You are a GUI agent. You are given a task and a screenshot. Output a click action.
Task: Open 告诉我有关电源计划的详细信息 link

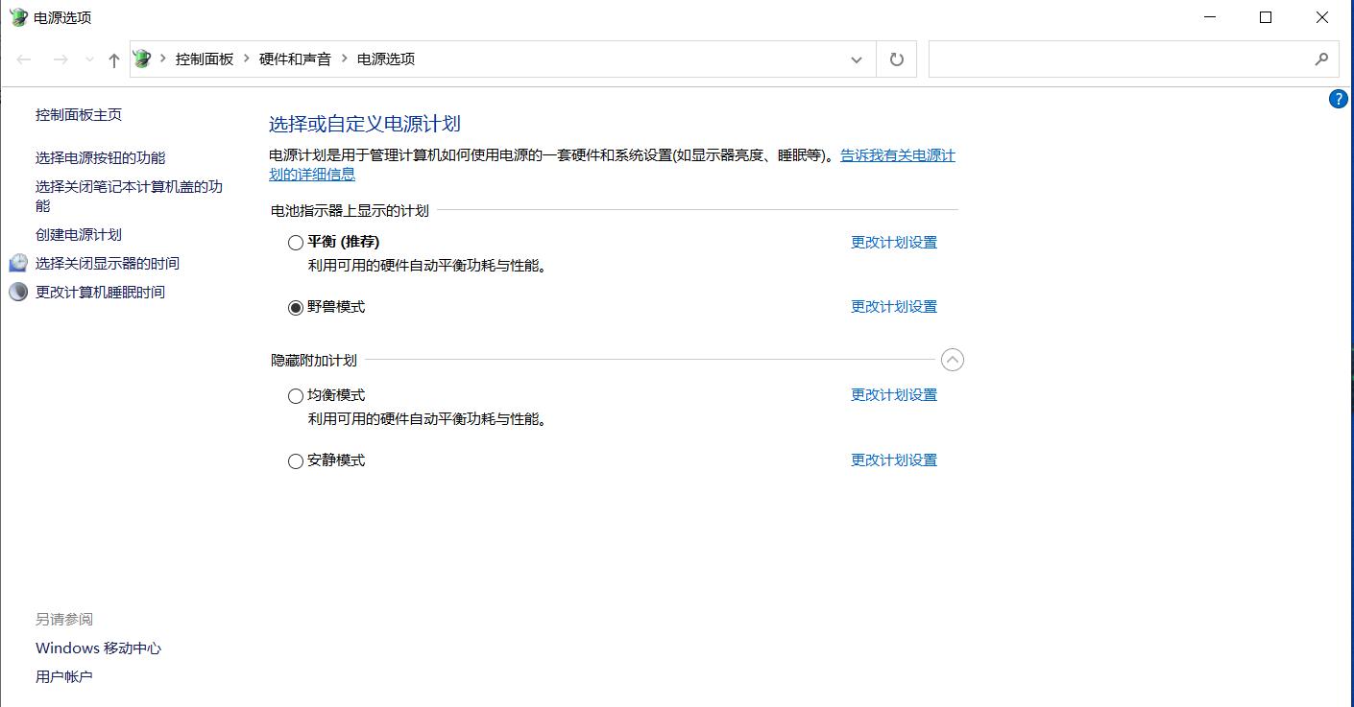point(898,155)
